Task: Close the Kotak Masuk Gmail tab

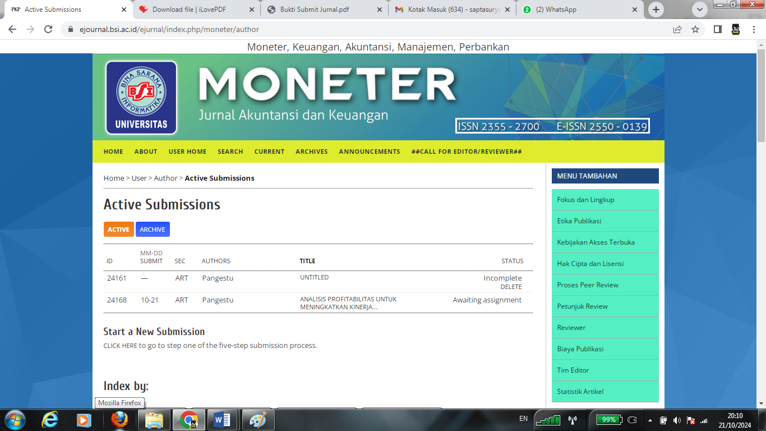Action: [507, 10]
